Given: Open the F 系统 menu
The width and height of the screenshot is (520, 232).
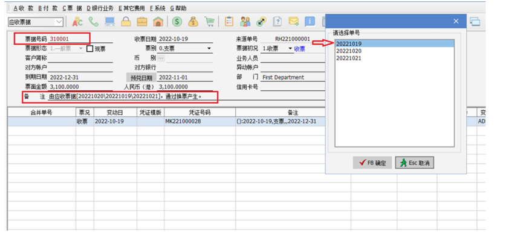Looking at the screenshot, I should (158, 8).
